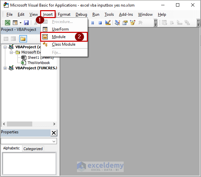Click the Save floppy disk icon
Image resolution: width=201 pixels, height=177 pixels.
(x=26, y=23)
